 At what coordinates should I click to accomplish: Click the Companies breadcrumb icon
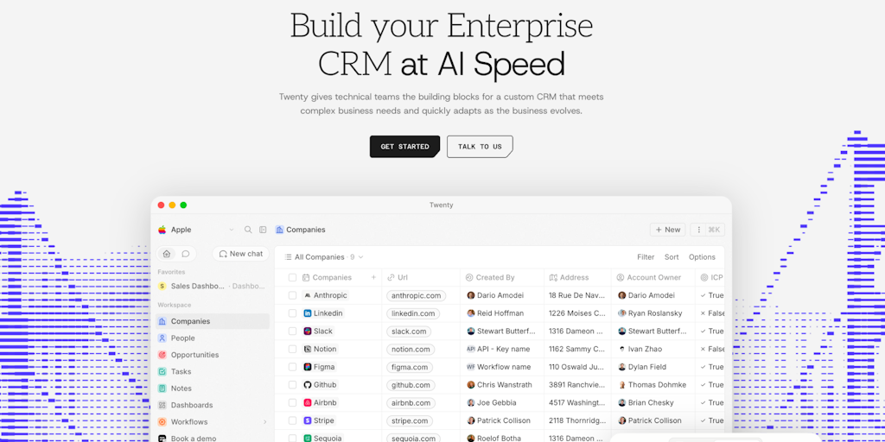pos(279,230)
